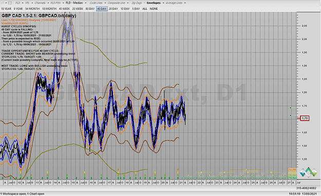
Task: Click the chart title GBP CAD 1.5-2.1: GBPCAD.txt(daily)
Action: coord(39,15)
